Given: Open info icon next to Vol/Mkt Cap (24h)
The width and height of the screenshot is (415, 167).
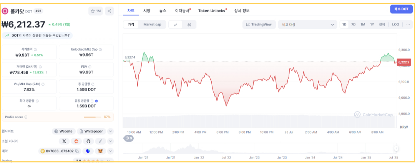Looking at the screenshot, I should pos(43,84).
